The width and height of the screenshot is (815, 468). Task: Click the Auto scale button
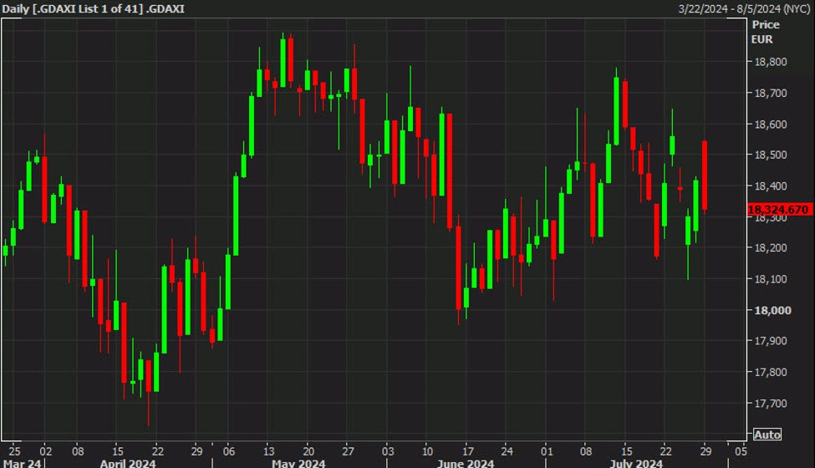click(x=767, y=435)
